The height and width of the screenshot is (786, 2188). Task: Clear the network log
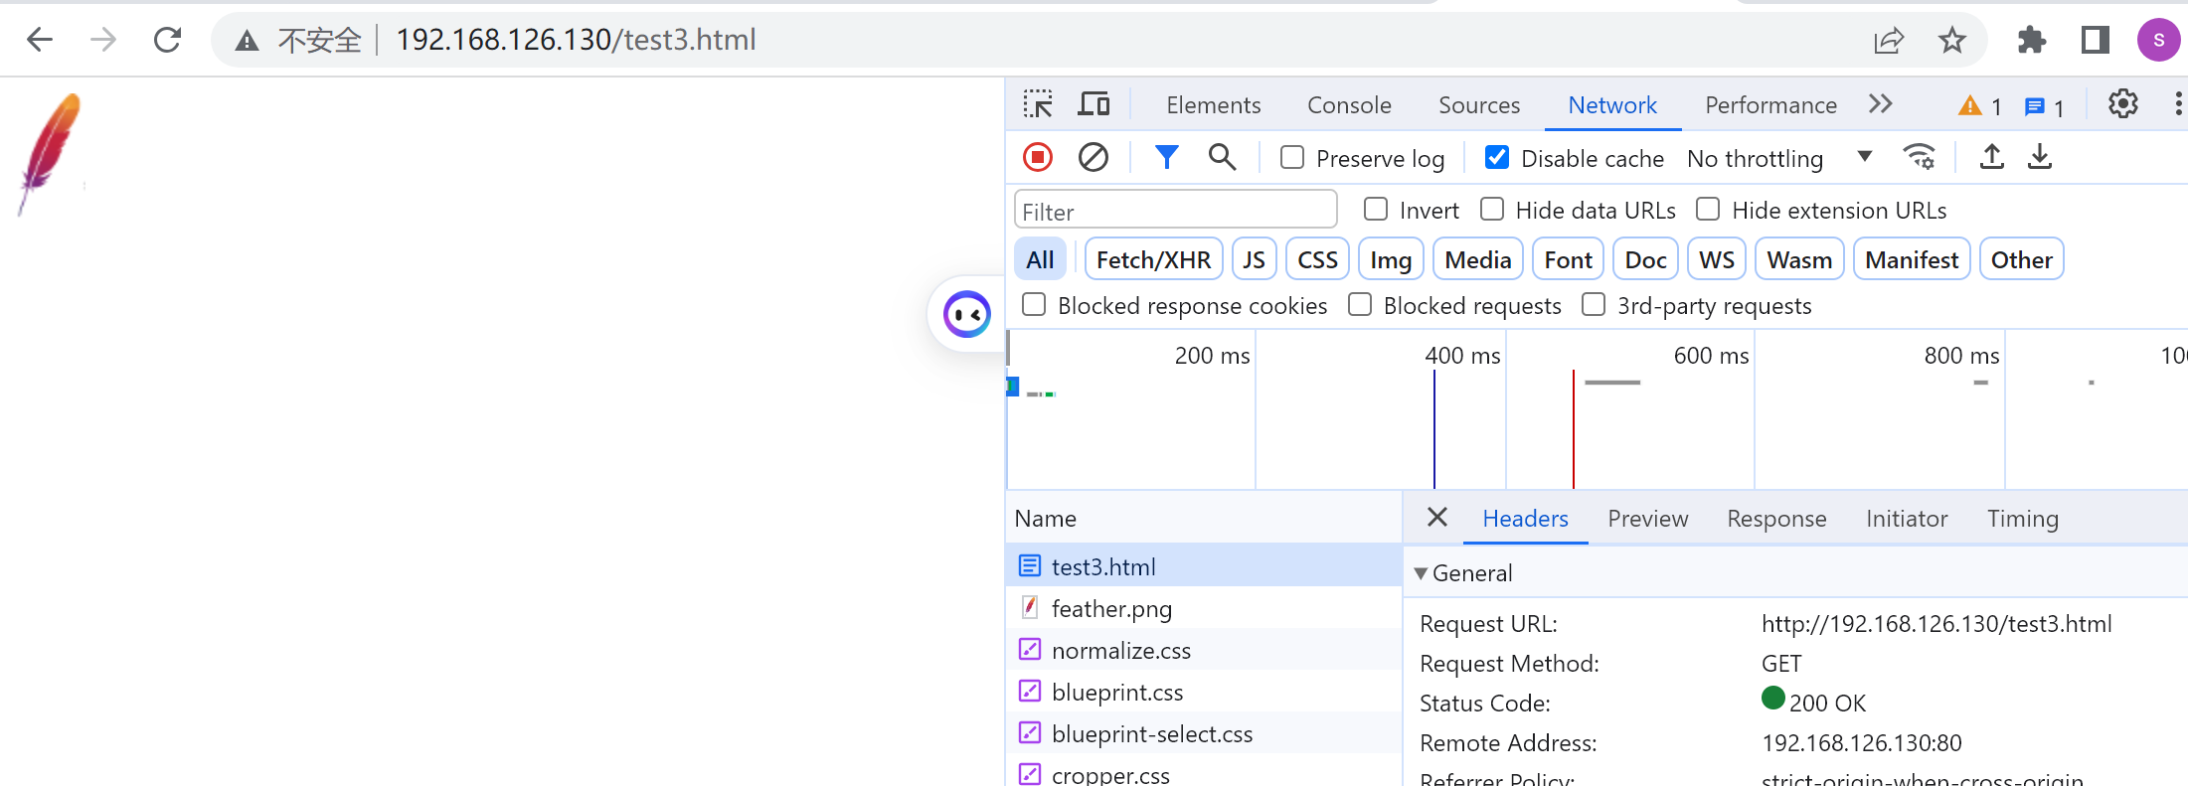pos(1094,158)
